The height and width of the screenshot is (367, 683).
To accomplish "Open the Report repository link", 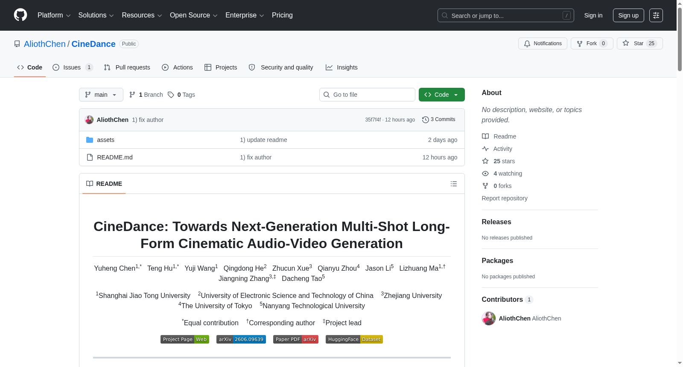I will coord(505,198).
